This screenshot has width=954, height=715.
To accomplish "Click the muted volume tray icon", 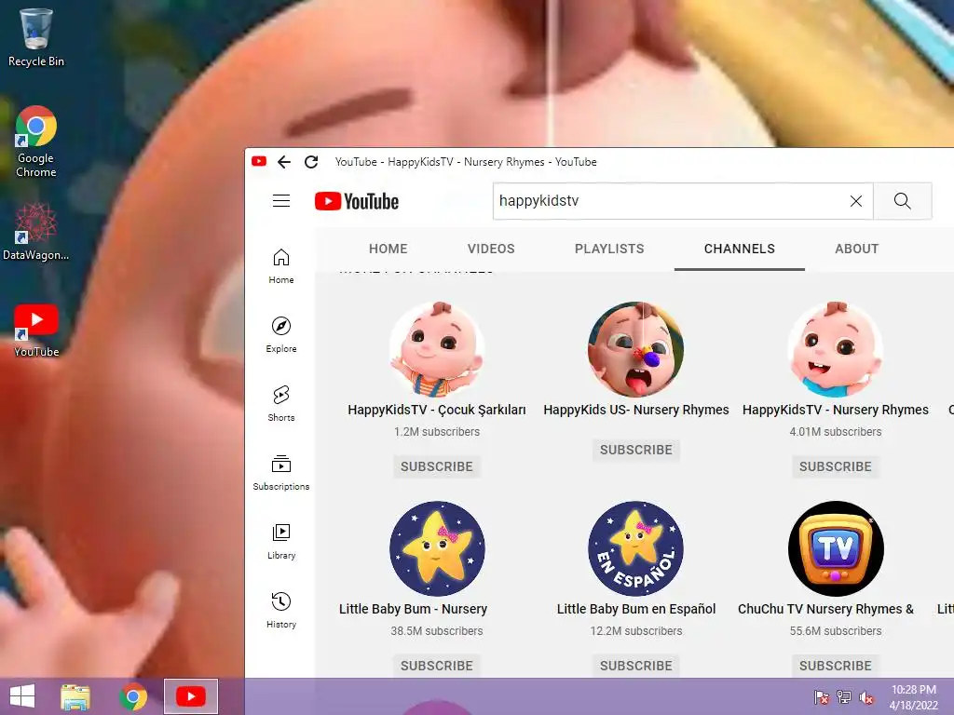I will point(866,697).
